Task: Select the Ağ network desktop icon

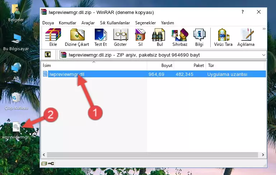Action: pos(16,71)
